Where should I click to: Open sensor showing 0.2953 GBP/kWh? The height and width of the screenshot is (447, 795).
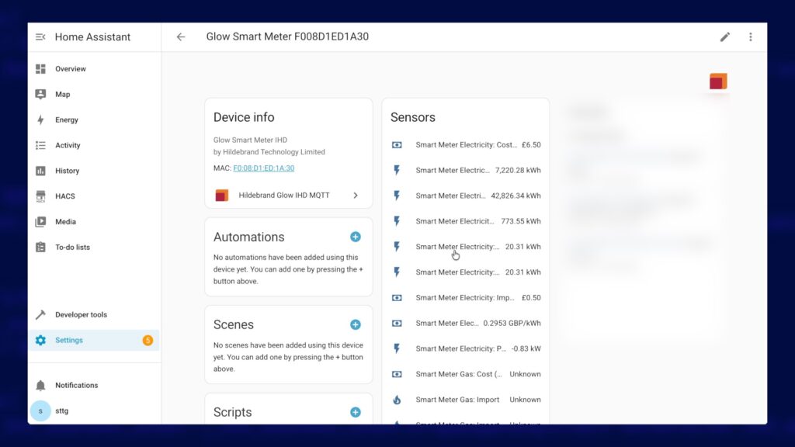point(466,323)
